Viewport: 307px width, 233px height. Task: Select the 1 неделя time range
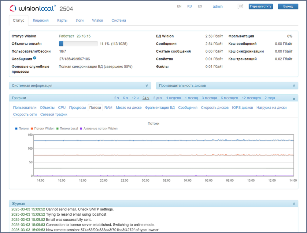click(x=173, y=98)
